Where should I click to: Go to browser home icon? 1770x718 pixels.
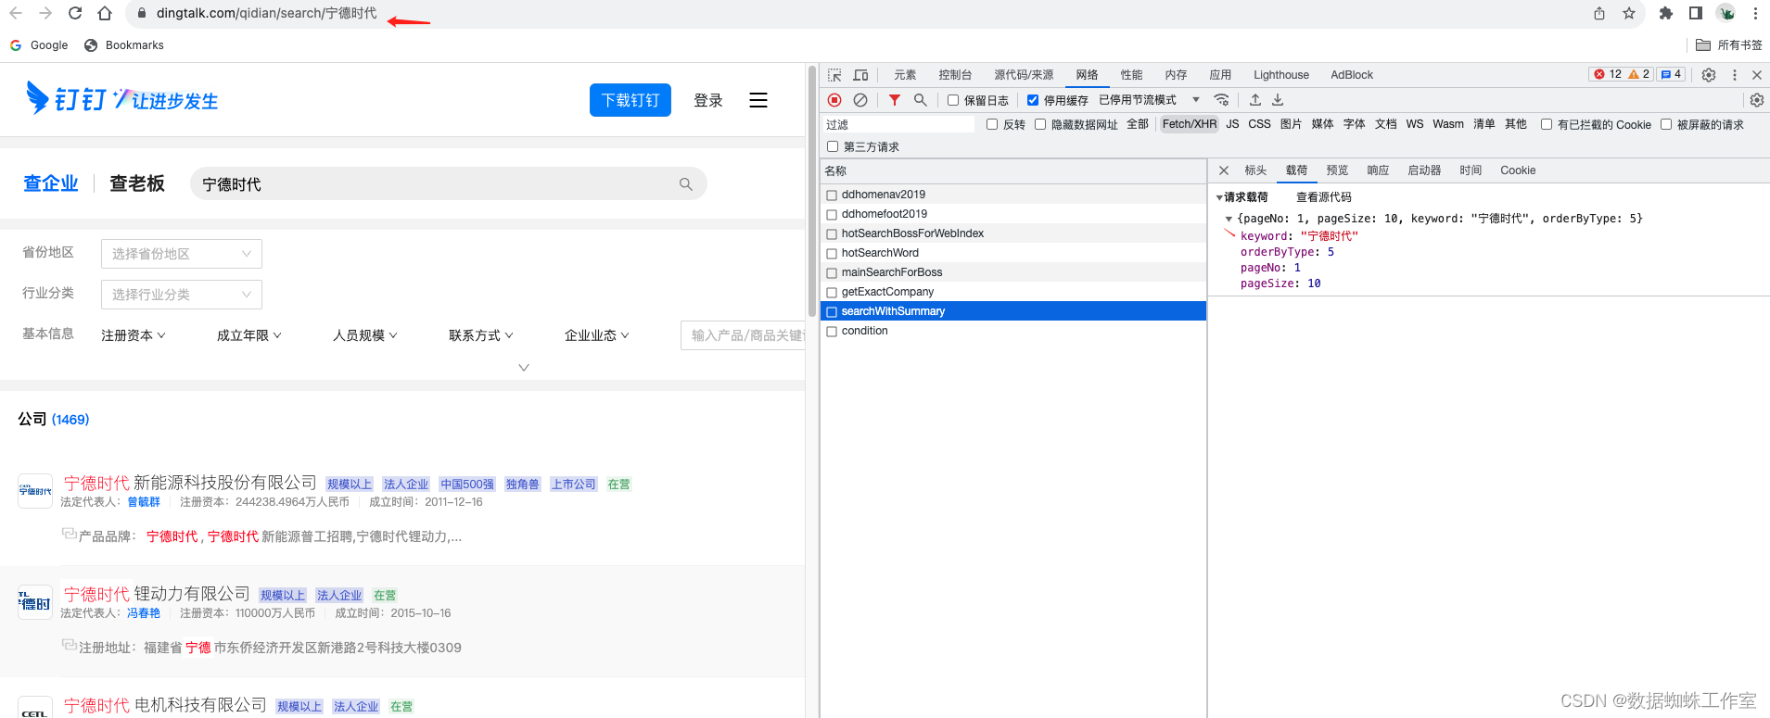(105, 13)
